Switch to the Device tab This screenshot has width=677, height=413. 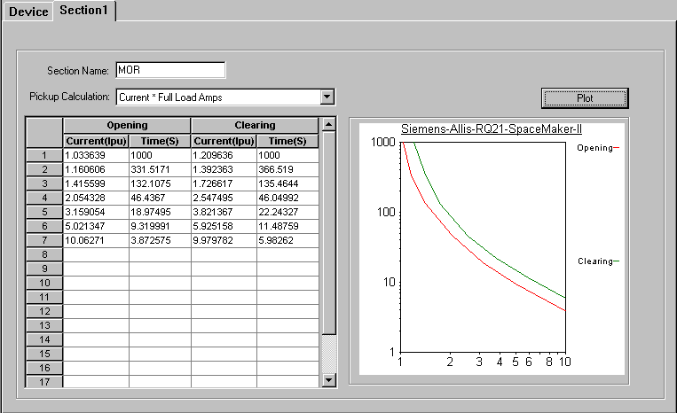coord(28,11)
